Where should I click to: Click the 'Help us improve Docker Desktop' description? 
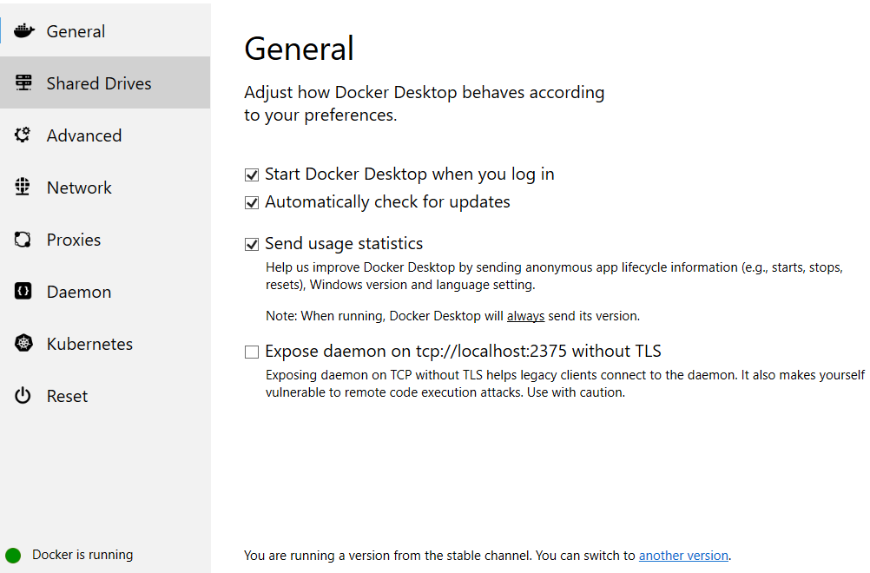click(x=554, y=276)
